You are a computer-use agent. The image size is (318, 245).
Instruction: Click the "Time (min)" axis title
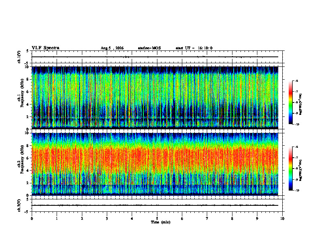pyautogui.click(x=161, y=222)
